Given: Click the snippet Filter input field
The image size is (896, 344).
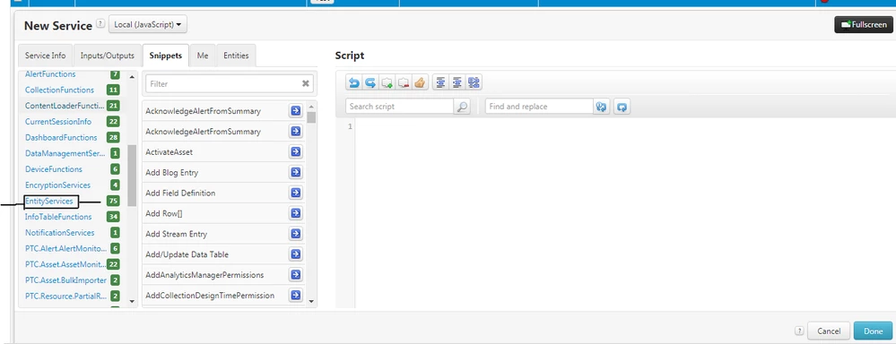Looking at the screenshot, I should (x=222, y=84).
